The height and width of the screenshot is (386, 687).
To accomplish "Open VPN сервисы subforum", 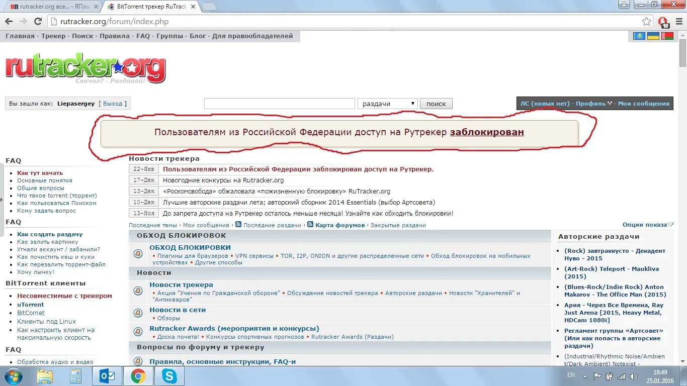I will coord(254,256).
